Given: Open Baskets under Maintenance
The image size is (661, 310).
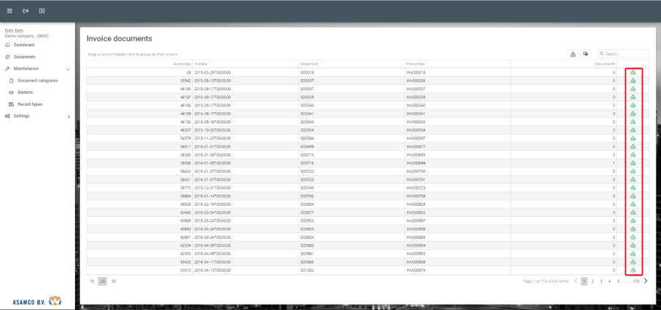Looking at the screenshot, I should tap(26, 92).
